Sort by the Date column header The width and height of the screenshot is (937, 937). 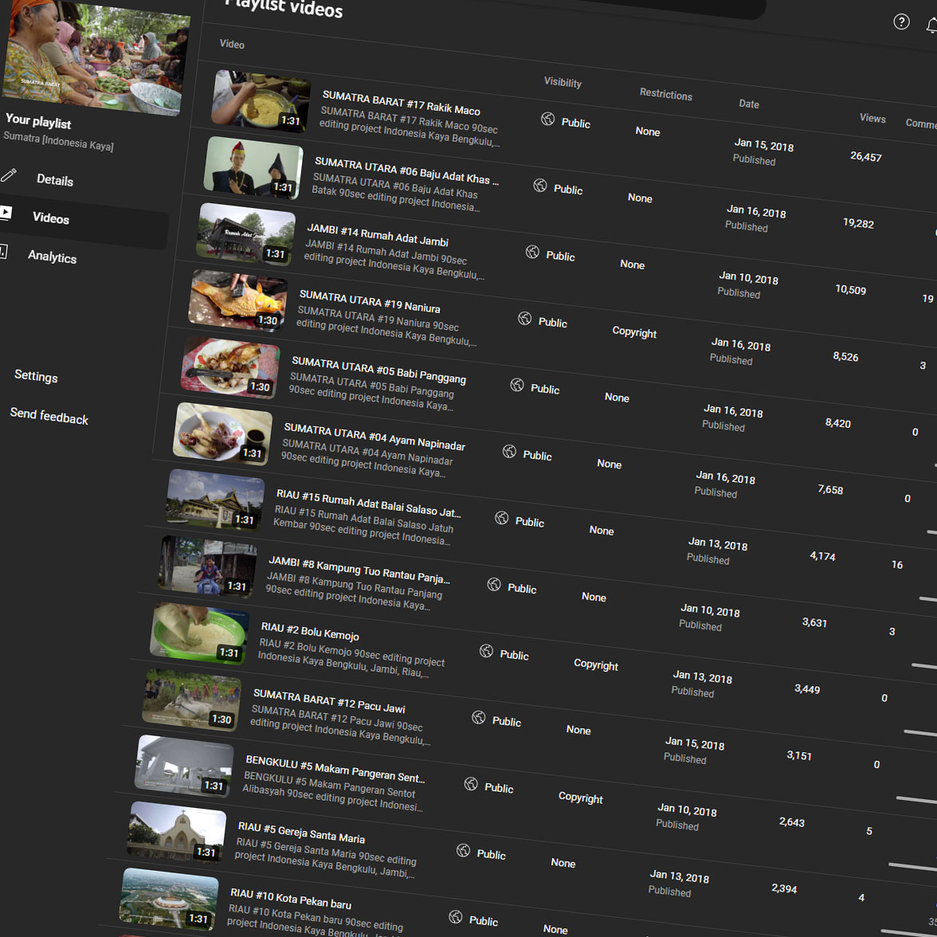[x=748, y=104]
